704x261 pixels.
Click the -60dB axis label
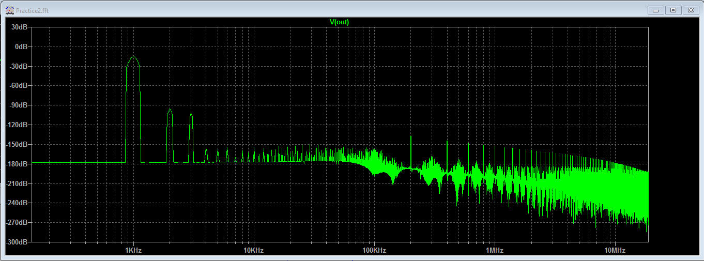(18, 86)
